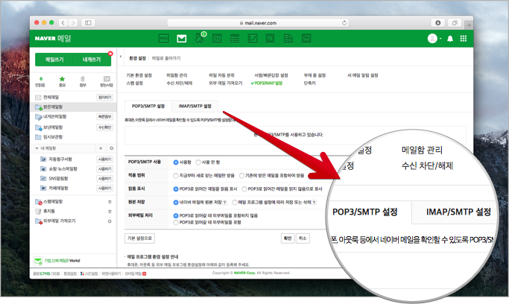This screenshot has width=509, height=304.
Task: Open 수신 차단/해제 settings menu
Action: click(x=179, y=83)
